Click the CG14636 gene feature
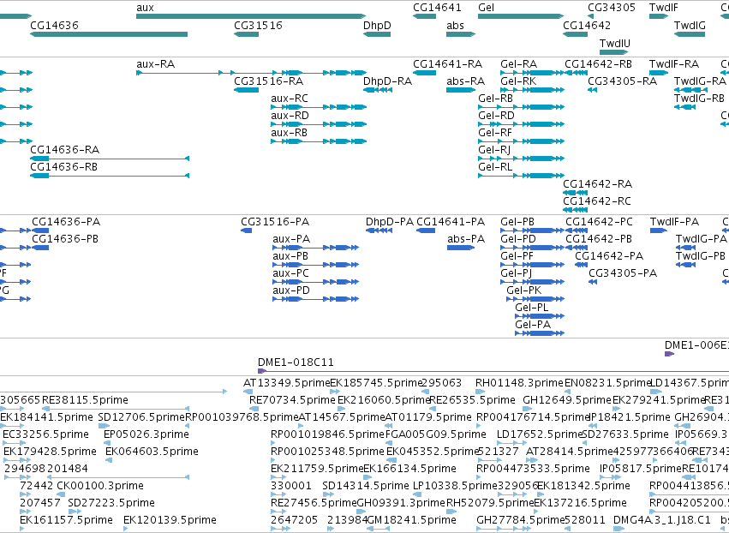729x533 pixels. (109, 34)
